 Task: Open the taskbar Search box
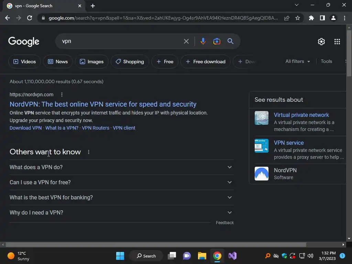[x=146, y=256]
